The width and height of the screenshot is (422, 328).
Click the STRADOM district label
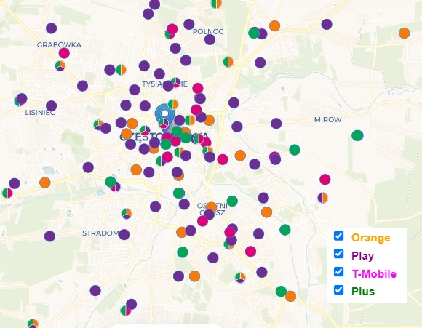pos(100,233)
